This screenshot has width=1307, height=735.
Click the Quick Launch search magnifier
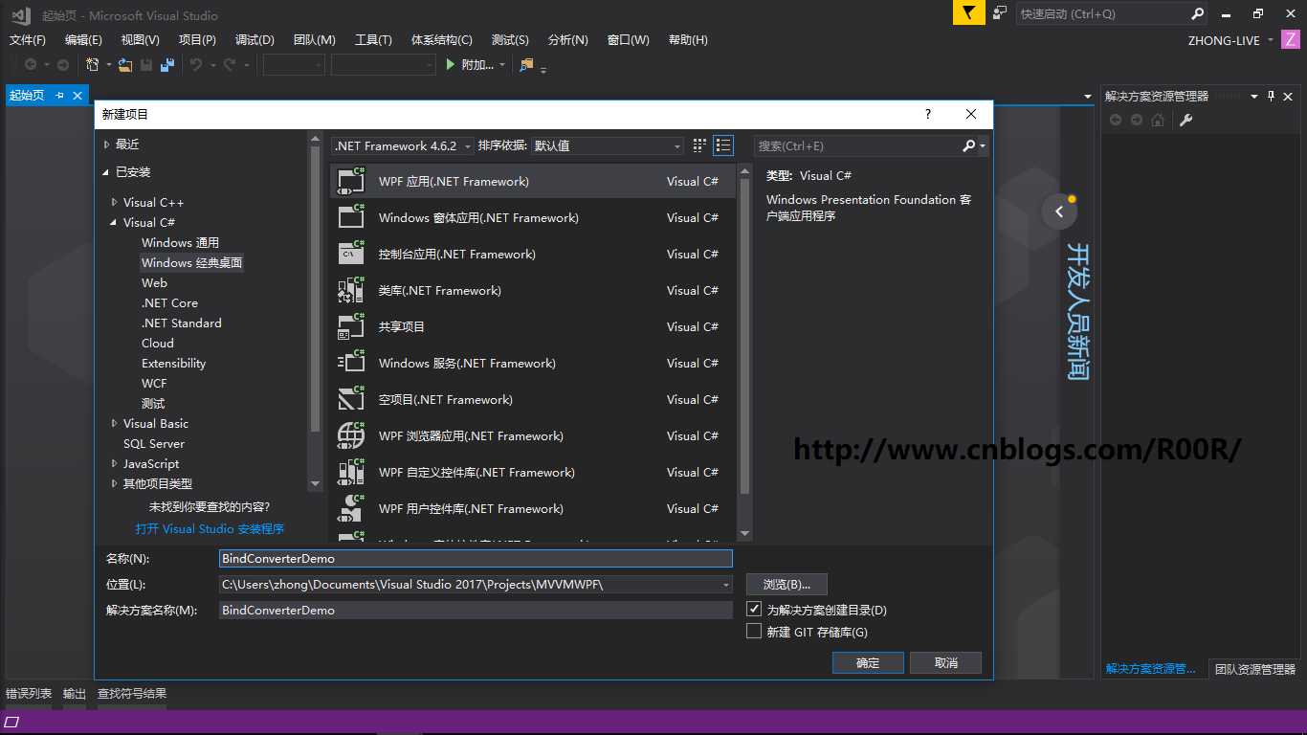tap(1198, 13)
